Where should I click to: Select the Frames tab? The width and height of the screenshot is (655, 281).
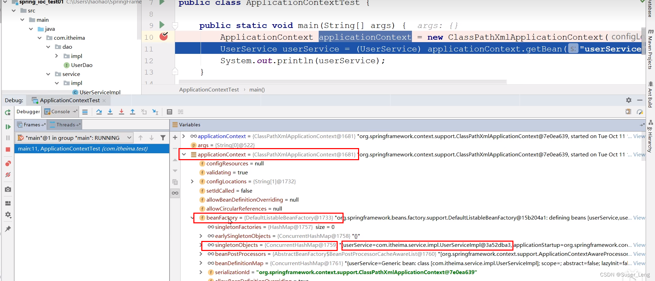(31, 125)
